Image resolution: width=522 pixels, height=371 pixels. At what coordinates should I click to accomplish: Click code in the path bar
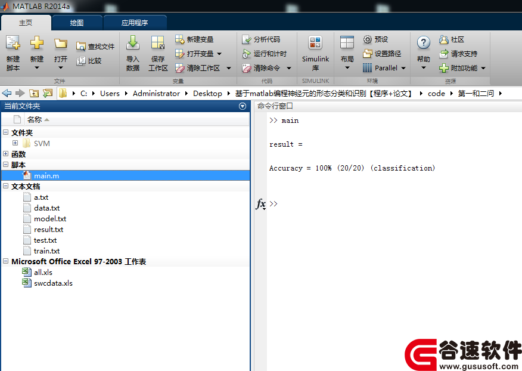(436, 93)
